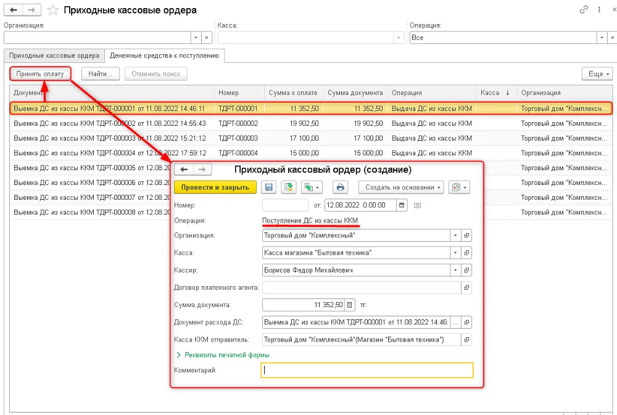The height and width of the screenshot is (415, 617).
Task: Open the Кассир record Борисов Федор Михайлович
Action: click(x=466, y=270)
